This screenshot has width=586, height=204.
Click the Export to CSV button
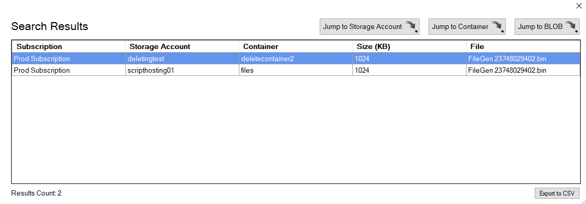[x=557, y=193]
